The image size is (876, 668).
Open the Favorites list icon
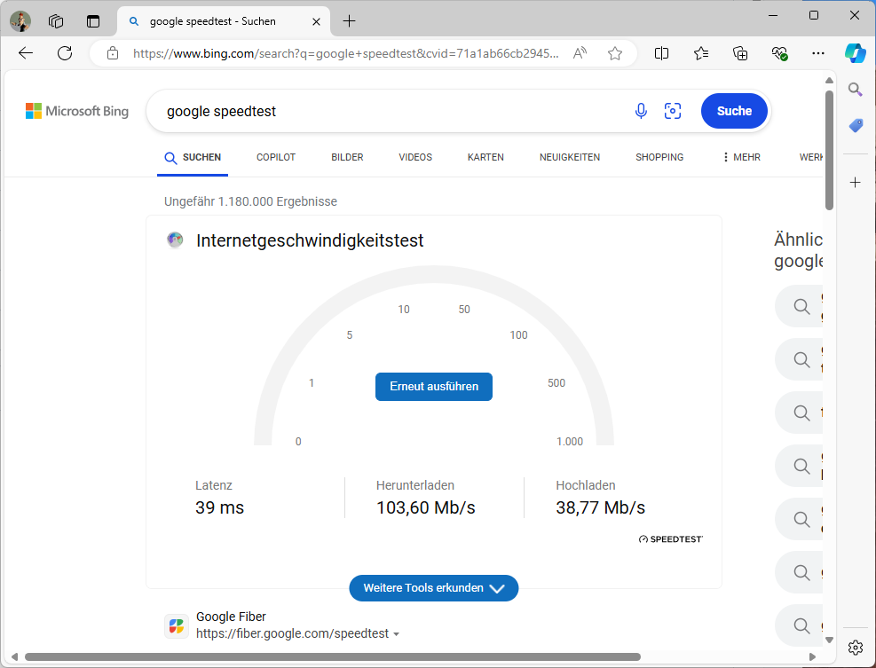[700, 53]
